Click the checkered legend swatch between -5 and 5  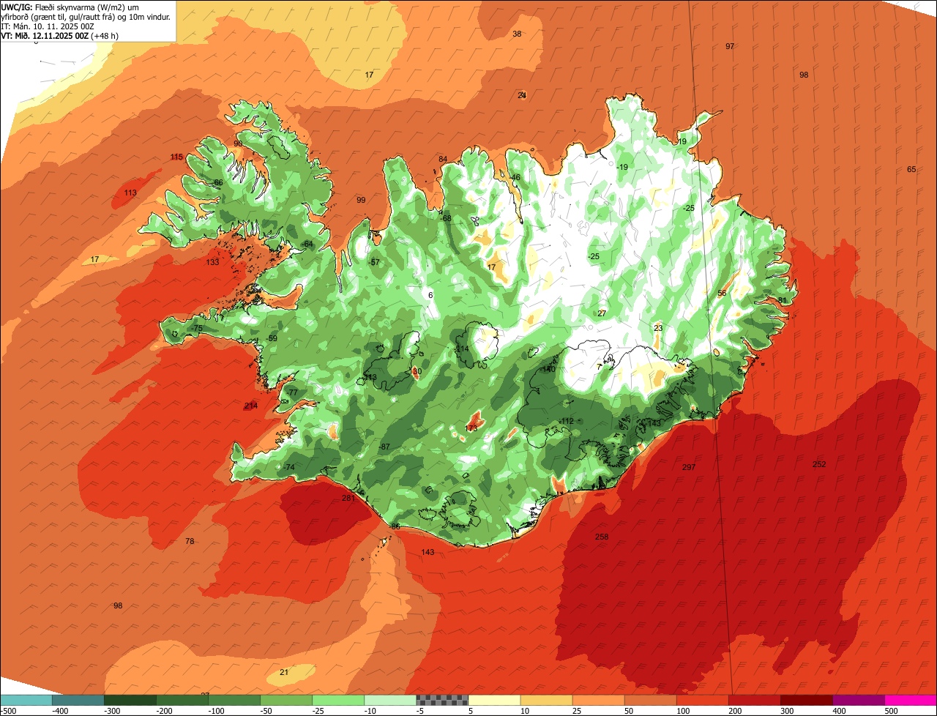pyautogui.click(x=442, y=700)
